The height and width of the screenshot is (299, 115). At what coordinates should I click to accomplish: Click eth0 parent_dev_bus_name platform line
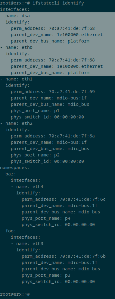coord(50,73)
